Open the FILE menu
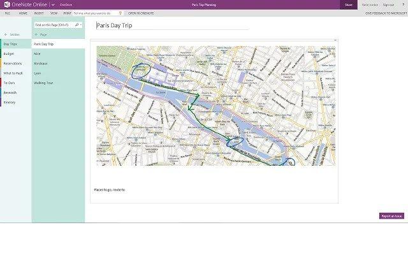 (8, 13)
